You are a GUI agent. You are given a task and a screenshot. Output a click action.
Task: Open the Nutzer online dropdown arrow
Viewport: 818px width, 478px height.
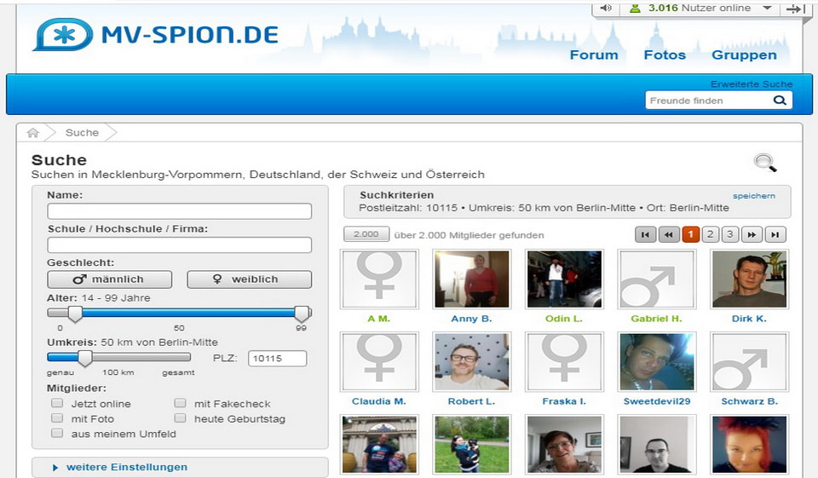coord(767,9)
